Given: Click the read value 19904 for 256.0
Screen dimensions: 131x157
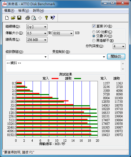Looking at the screenshot, I should [x=118, y=116].
